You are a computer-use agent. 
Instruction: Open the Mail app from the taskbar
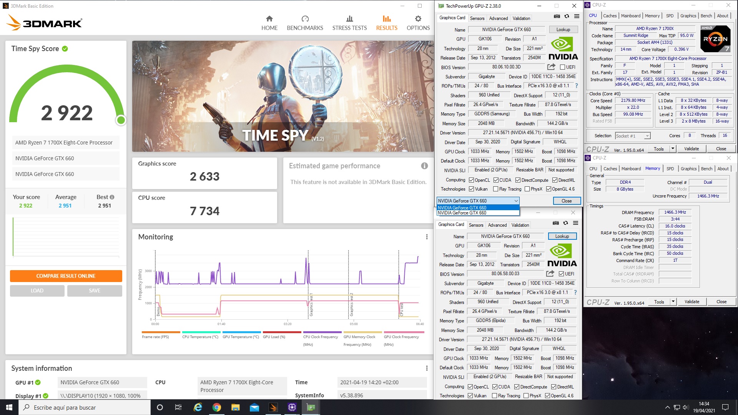pyautogui.click(x=254, y=407)
